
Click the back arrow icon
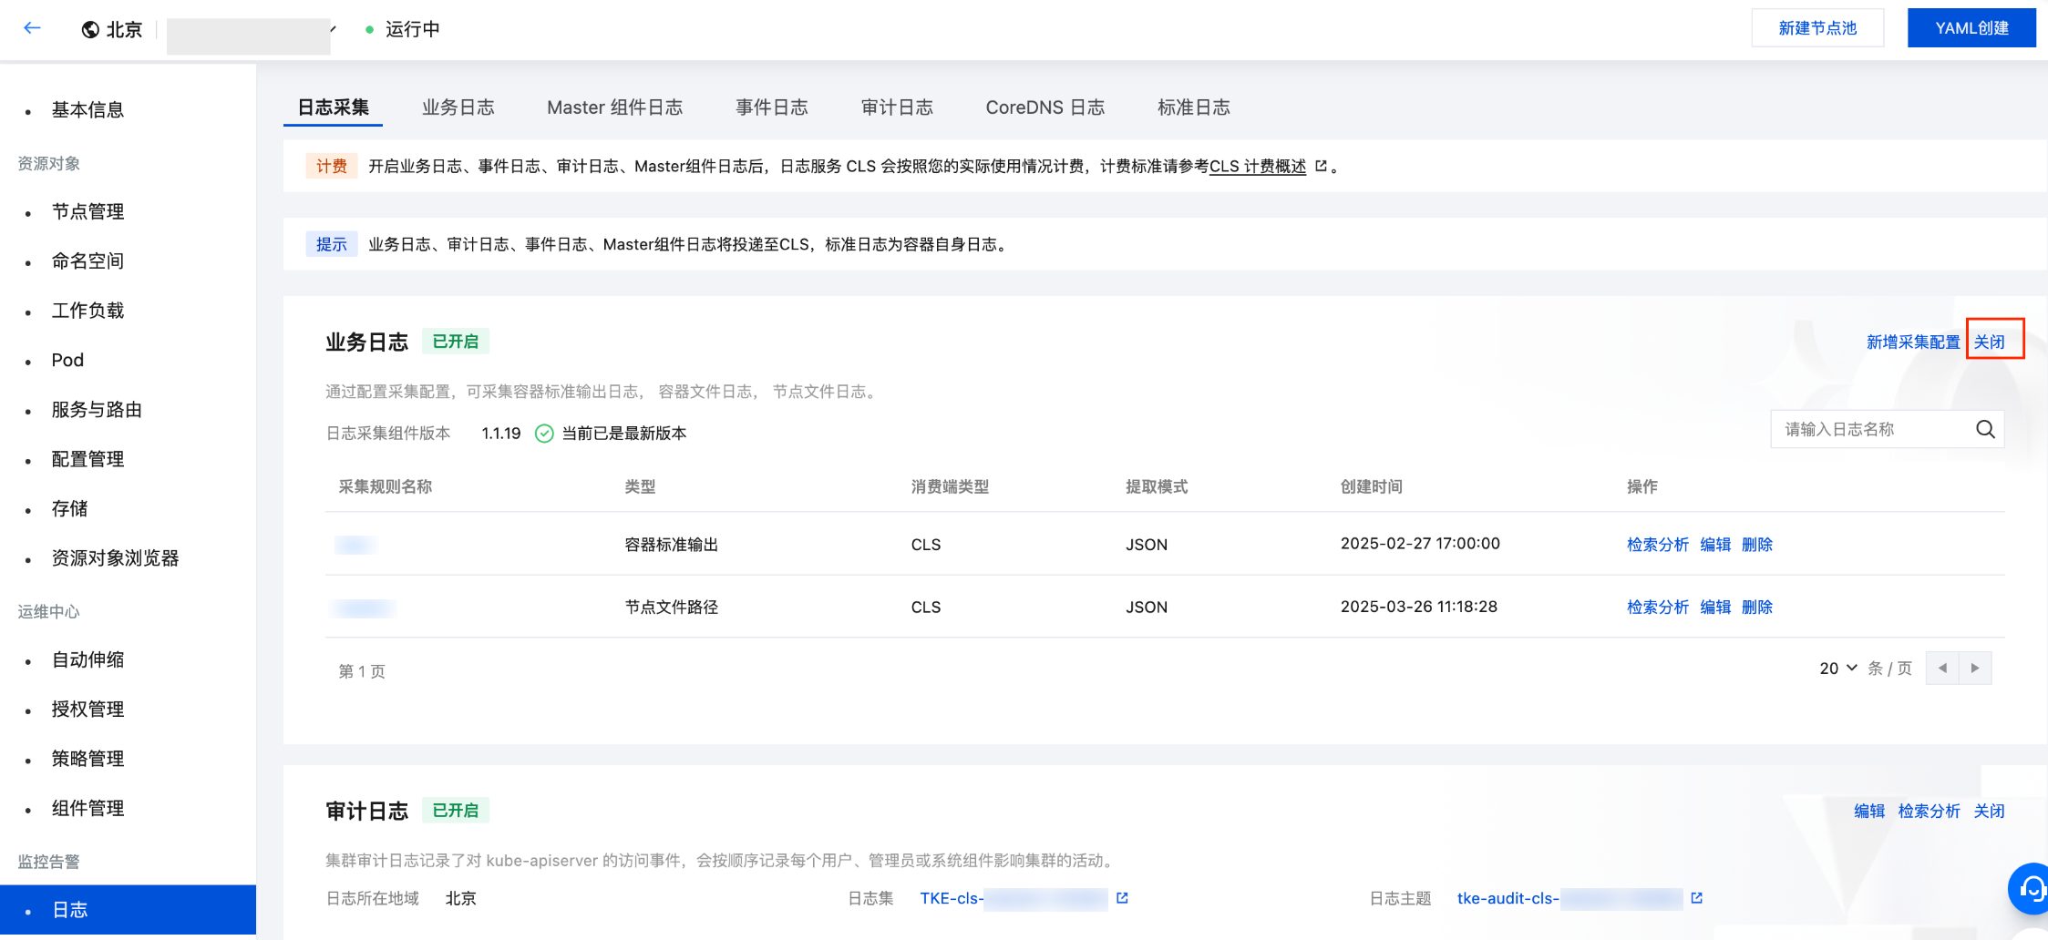[x=32, y=28]
